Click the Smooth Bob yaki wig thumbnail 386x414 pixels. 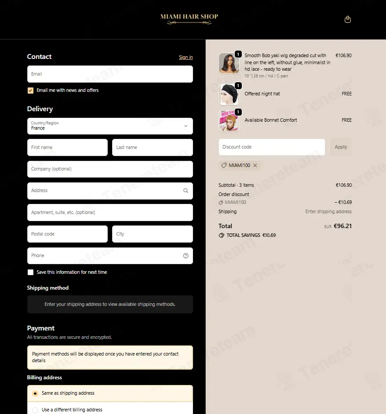click(229, 63)
